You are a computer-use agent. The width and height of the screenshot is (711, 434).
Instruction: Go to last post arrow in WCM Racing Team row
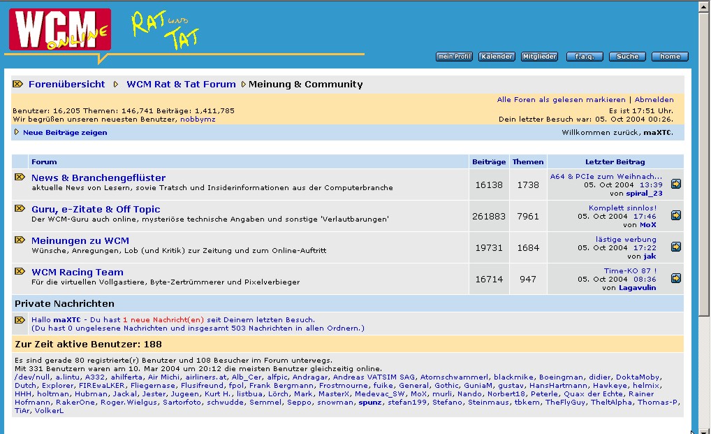[675, 278]
